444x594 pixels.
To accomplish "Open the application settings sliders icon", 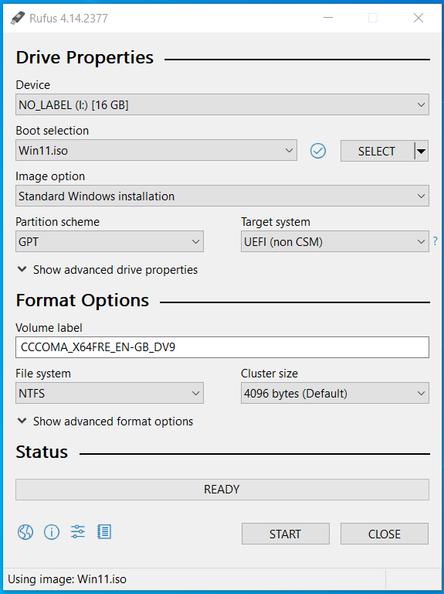I will 77,532.
